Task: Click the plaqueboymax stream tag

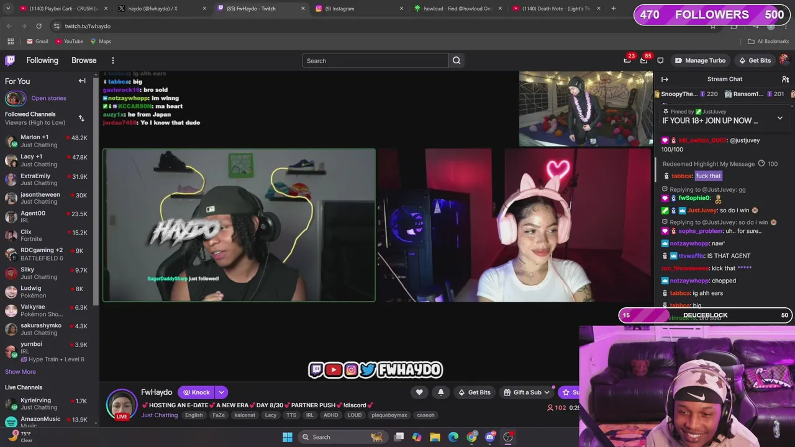Action: point(389,415)
